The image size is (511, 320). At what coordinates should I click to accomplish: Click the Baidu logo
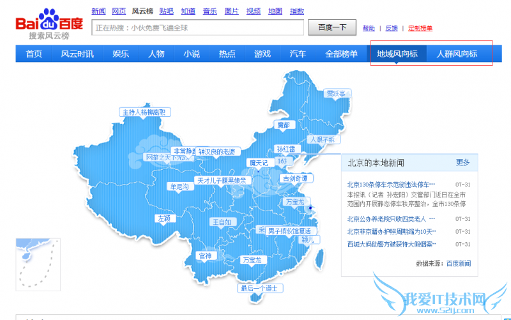click(x=49, y=24)
